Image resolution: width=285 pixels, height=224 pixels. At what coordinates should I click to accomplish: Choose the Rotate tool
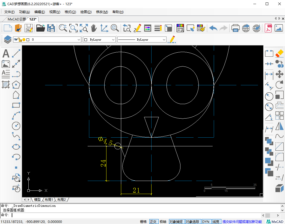[x=279, y=84]
